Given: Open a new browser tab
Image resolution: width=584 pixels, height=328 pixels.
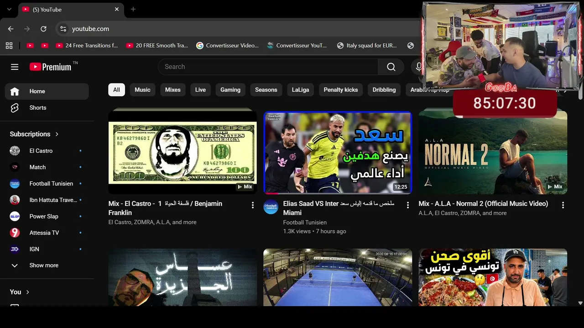Looking at the screenshot, I should [133, 9].
